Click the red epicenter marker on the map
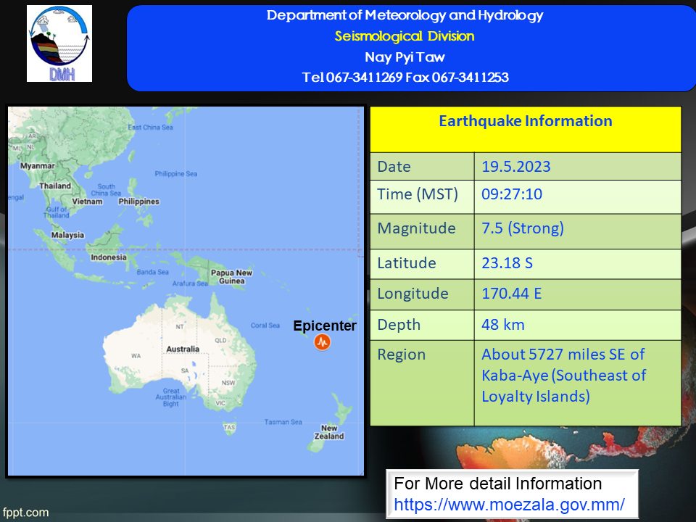 point(322,342)
